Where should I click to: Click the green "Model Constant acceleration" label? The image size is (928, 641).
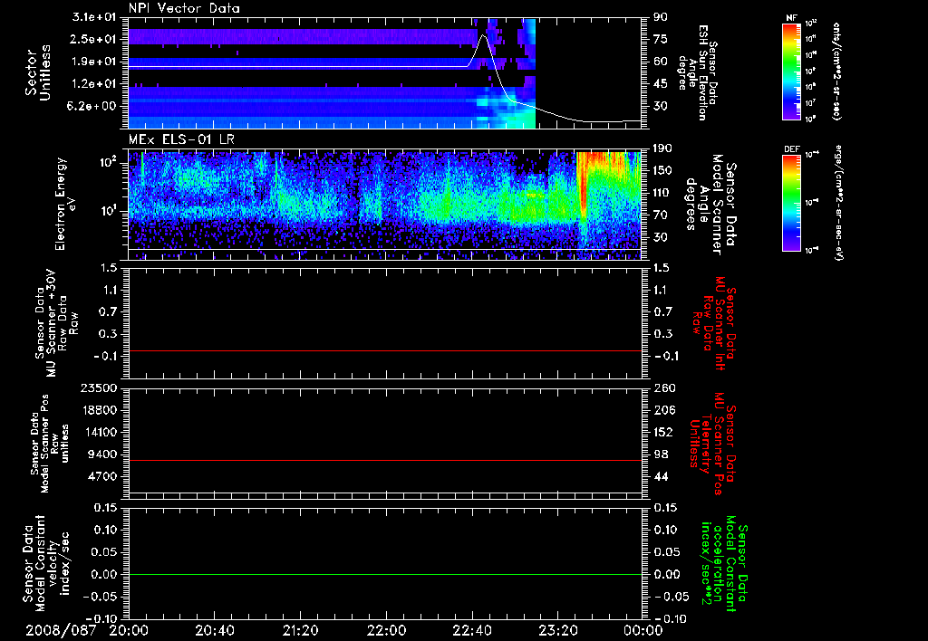pyautogui.click(x=723, y=564)
